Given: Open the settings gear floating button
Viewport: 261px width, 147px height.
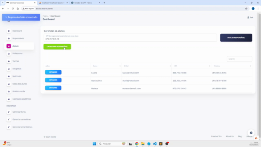Looking at the screenshot, I should (x=251, y=133).
